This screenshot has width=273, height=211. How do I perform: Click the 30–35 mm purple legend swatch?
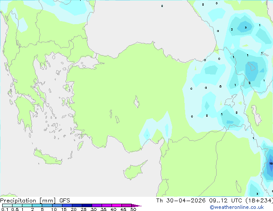[96, 205]
